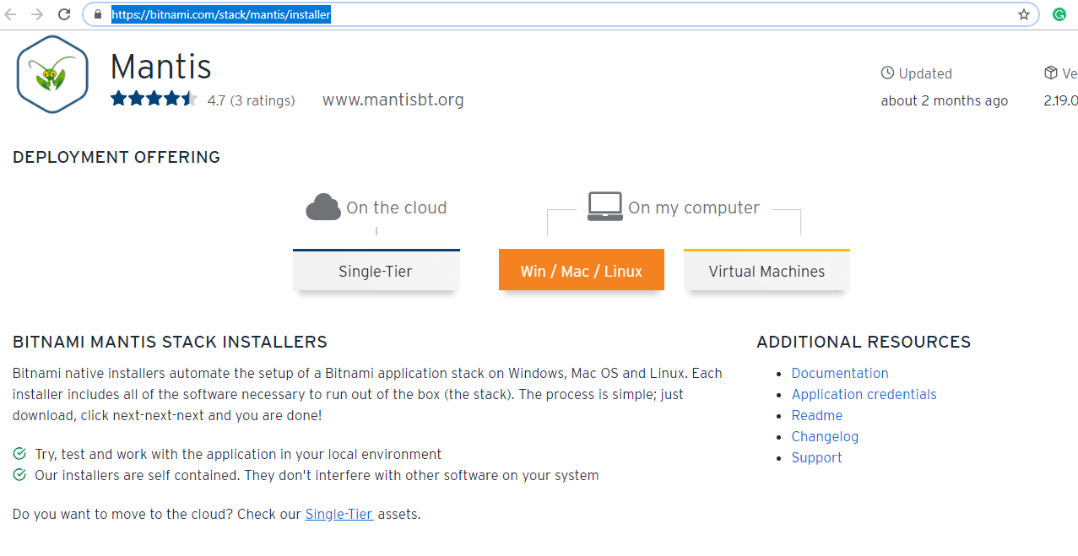Image resolution: width=1078 pixels, height=556 pixels.
Task: Click the 'On my computer' label
Action: pos(694,208)
